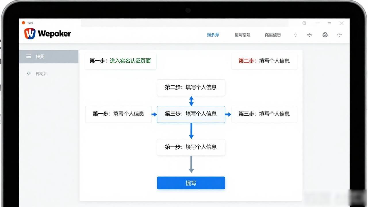Screen dimensions: 368x207
Task: Click the Wepoker shield logo icon
Action: pyautogui.click(x=30, y=34)
